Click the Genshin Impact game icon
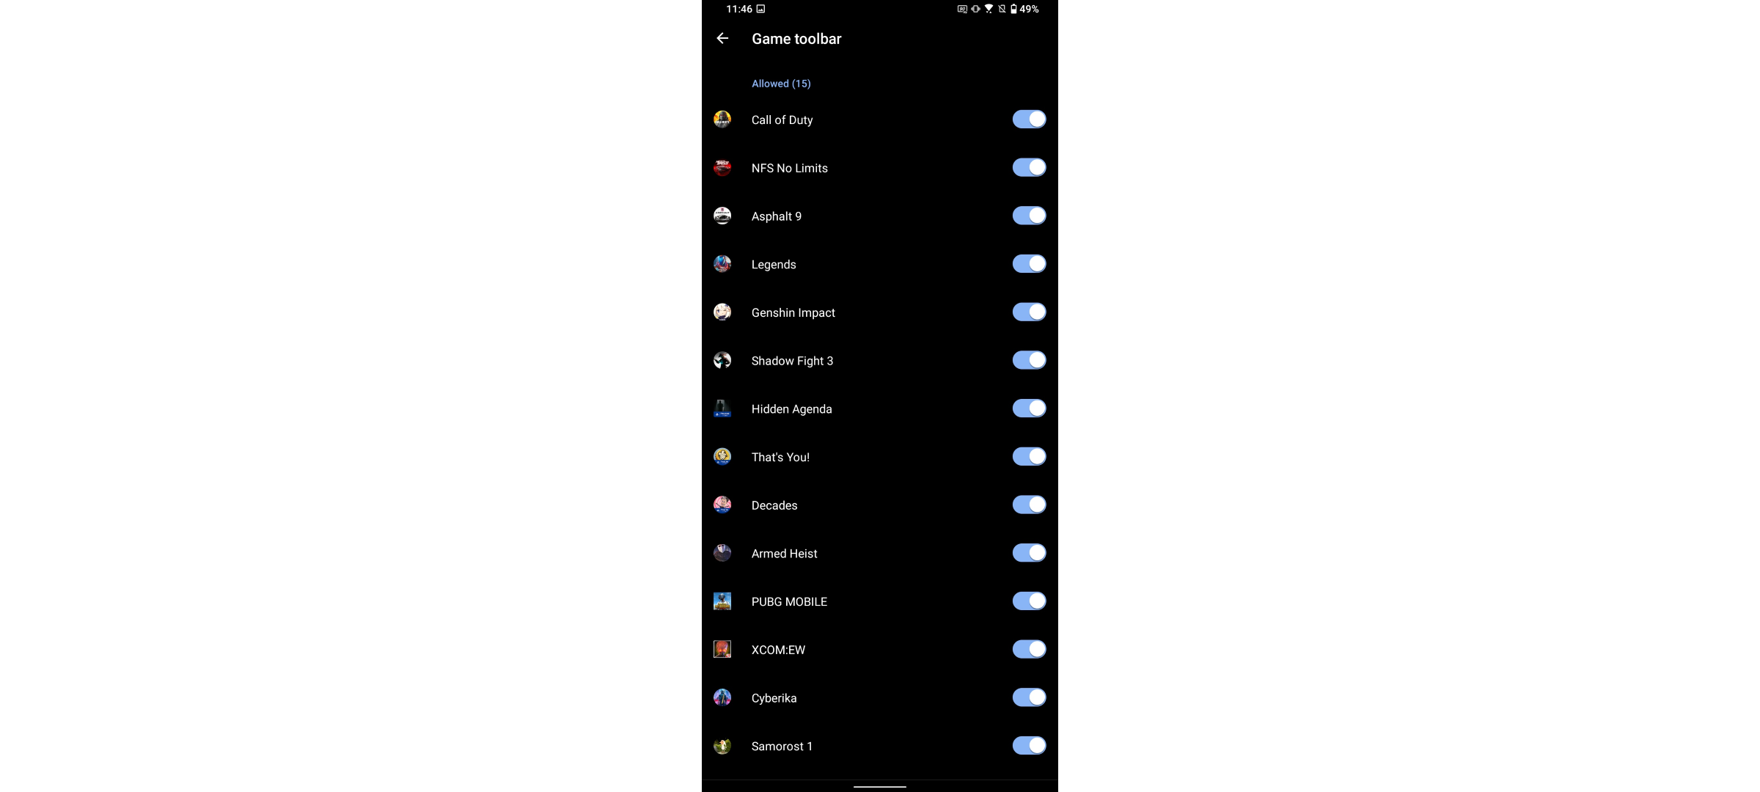 point(723,312)
